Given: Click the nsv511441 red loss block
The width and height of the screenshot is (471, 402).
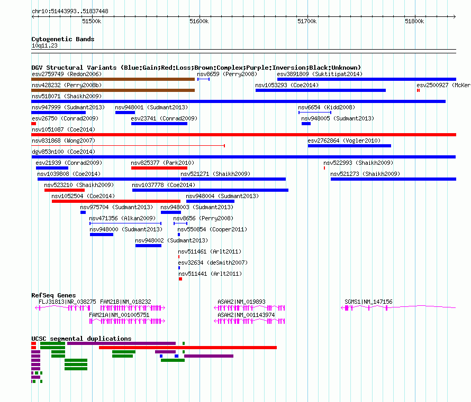Looking at the screenshot, I should pos(180,279).
